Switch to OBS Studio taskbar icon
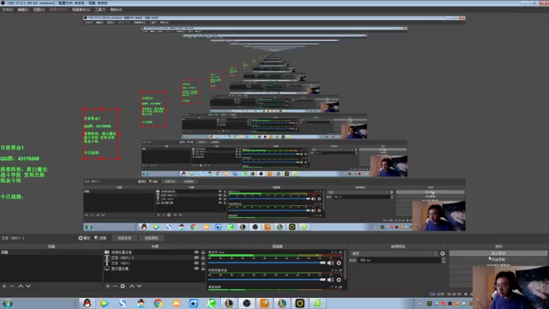549x309 pixels. point(247,303)
